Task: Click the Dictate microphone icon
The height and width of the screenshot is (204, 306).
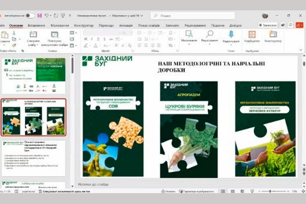Action: click(x=231, y=34)
